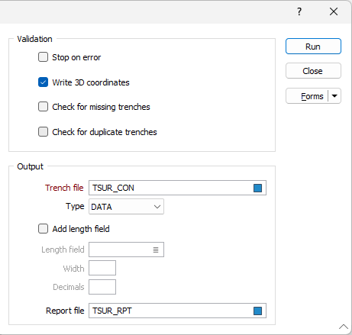Click the Close button
Screen dimensions: 352x335
point(313,71)
